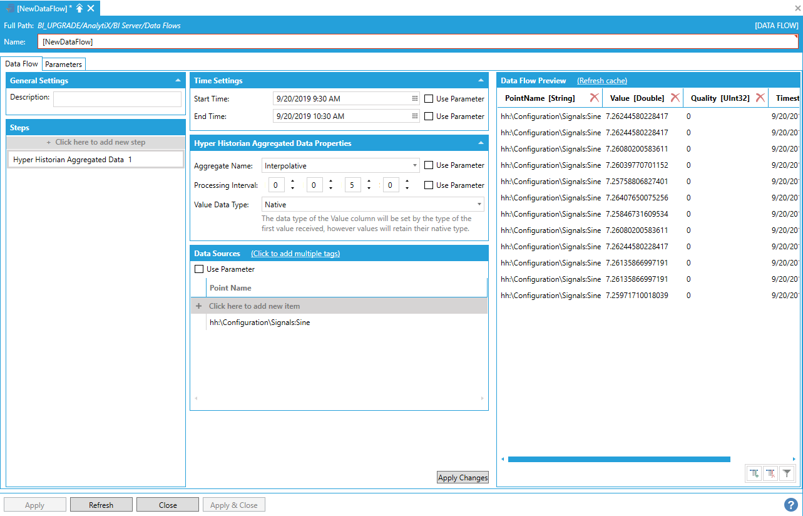Switch to the Parameters tab
The height and width of the screenshot is (516, 803).
pos(63,64)
